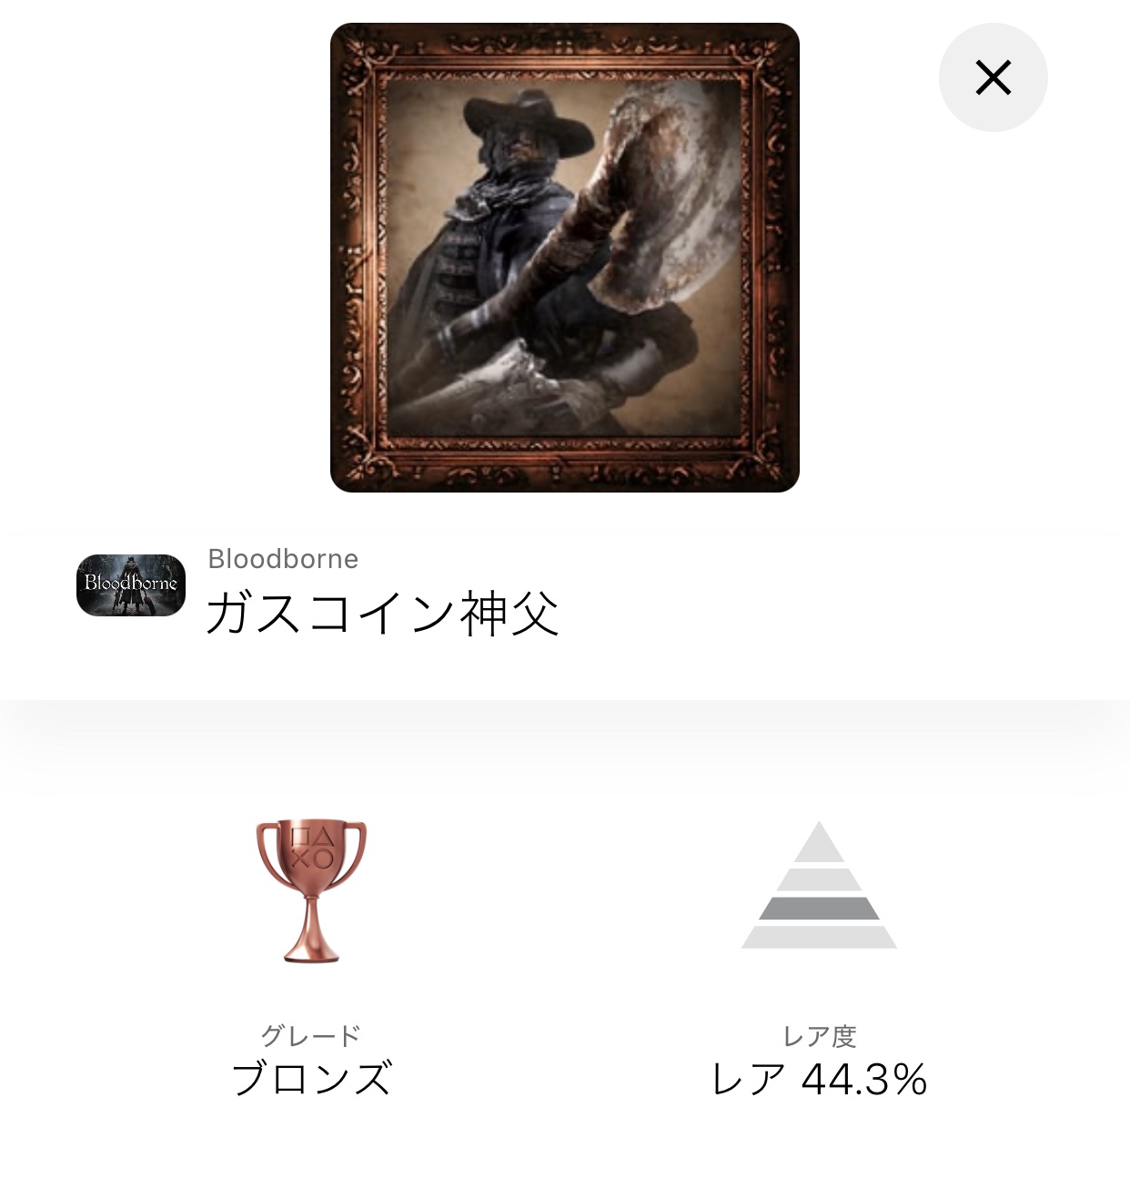Screen dimensions: 1130x1189
Task: Select the Bloodborne game title text
Action: pyautogui.click(x=283, y=558)
